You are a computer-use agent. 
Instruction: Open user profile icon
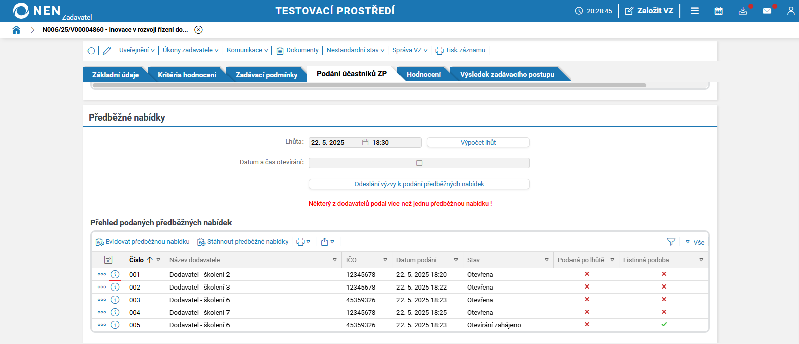[x=791, y=11]
